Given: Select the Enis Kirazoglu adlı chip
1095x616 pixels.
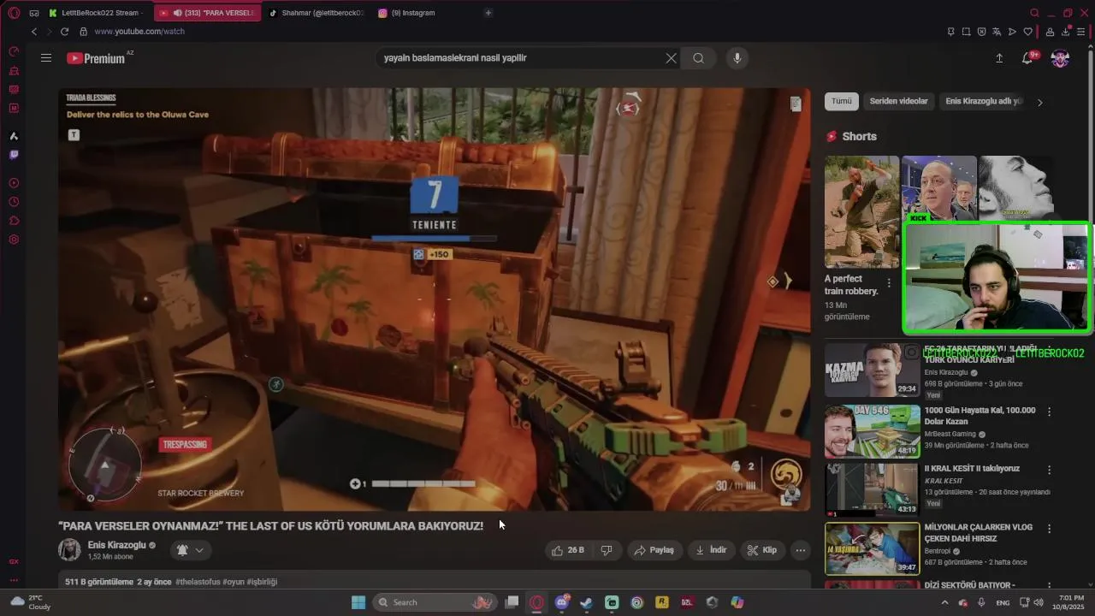Looking at the screenshot, I should click(x=984, y=101).
